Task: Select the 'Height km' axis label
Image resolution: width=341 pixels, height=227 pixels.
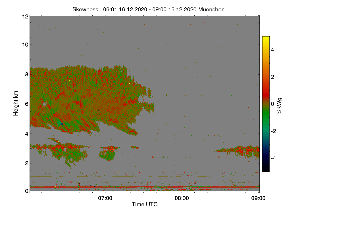Action: (x=16, y=103)
